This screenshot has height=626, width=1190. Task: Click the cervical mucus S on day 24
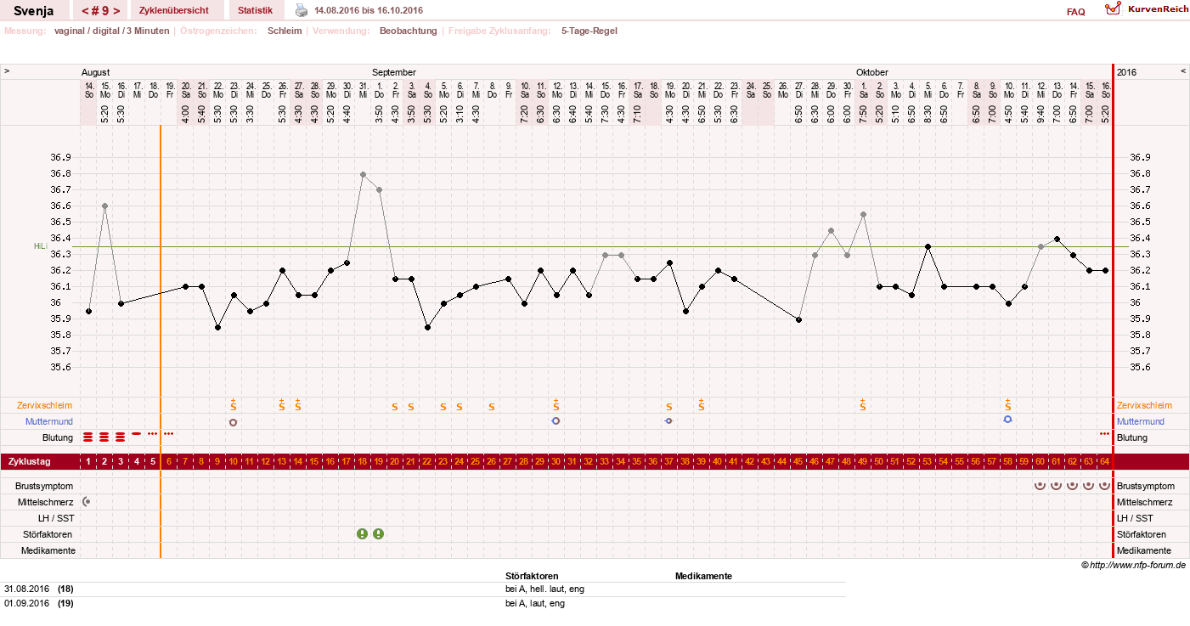tap(460, 407)
